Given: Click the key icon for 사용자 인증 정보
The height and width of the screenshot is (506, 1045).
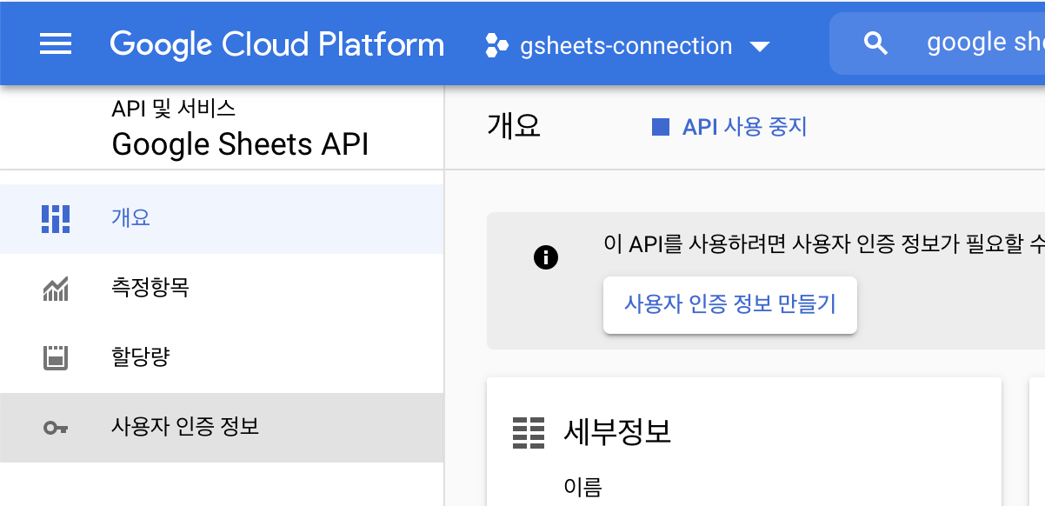Looking at the screenshot, I should [x=55, y=426].
